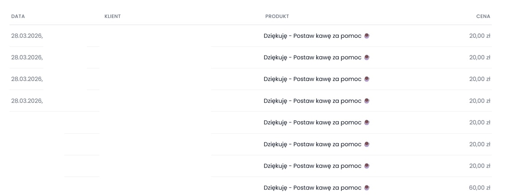Click the coffee cup icon in the fourth row
The width and height of the screenshot is (510, 195).
367,101
